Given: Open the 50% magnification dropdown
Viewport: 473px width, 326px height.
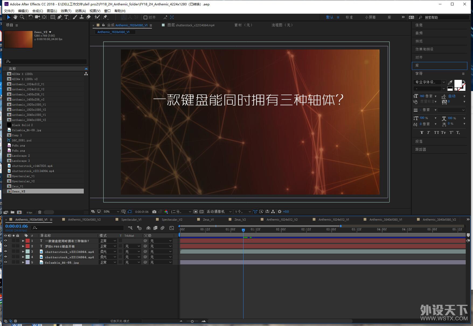Looking at the screenshot, I should click(111, 212).
